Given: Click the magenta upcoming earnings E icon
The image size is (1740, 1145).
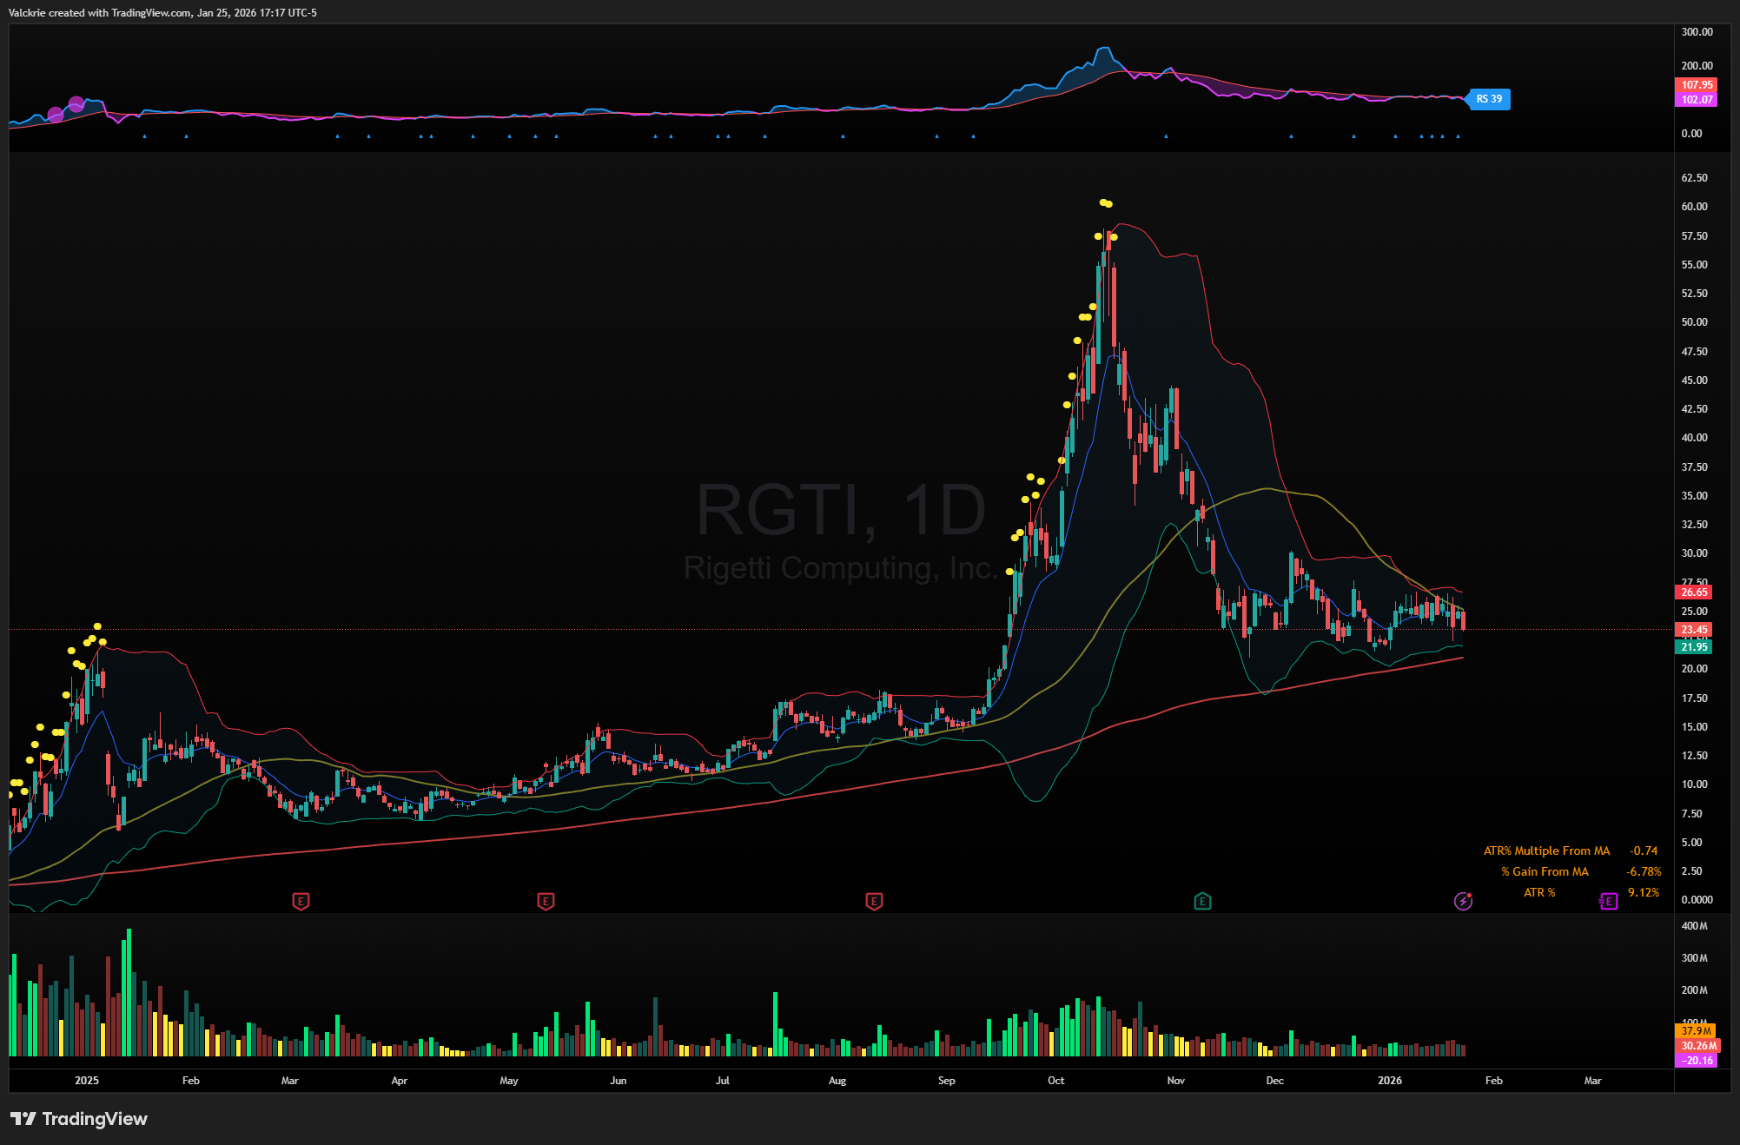Looking at the screenshot, I should point(1608,901).
